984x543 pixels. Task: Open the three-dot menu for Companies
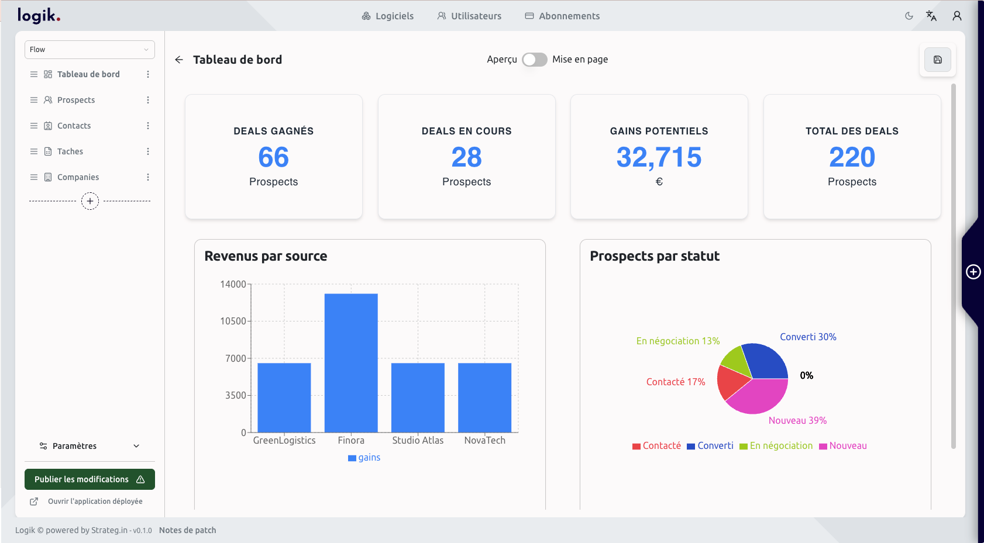tap(148, 177)
